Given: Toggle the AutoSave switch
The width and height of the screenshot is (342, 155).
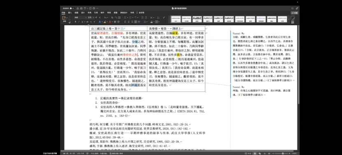Looking at the screenshot, I should [72, 8].
